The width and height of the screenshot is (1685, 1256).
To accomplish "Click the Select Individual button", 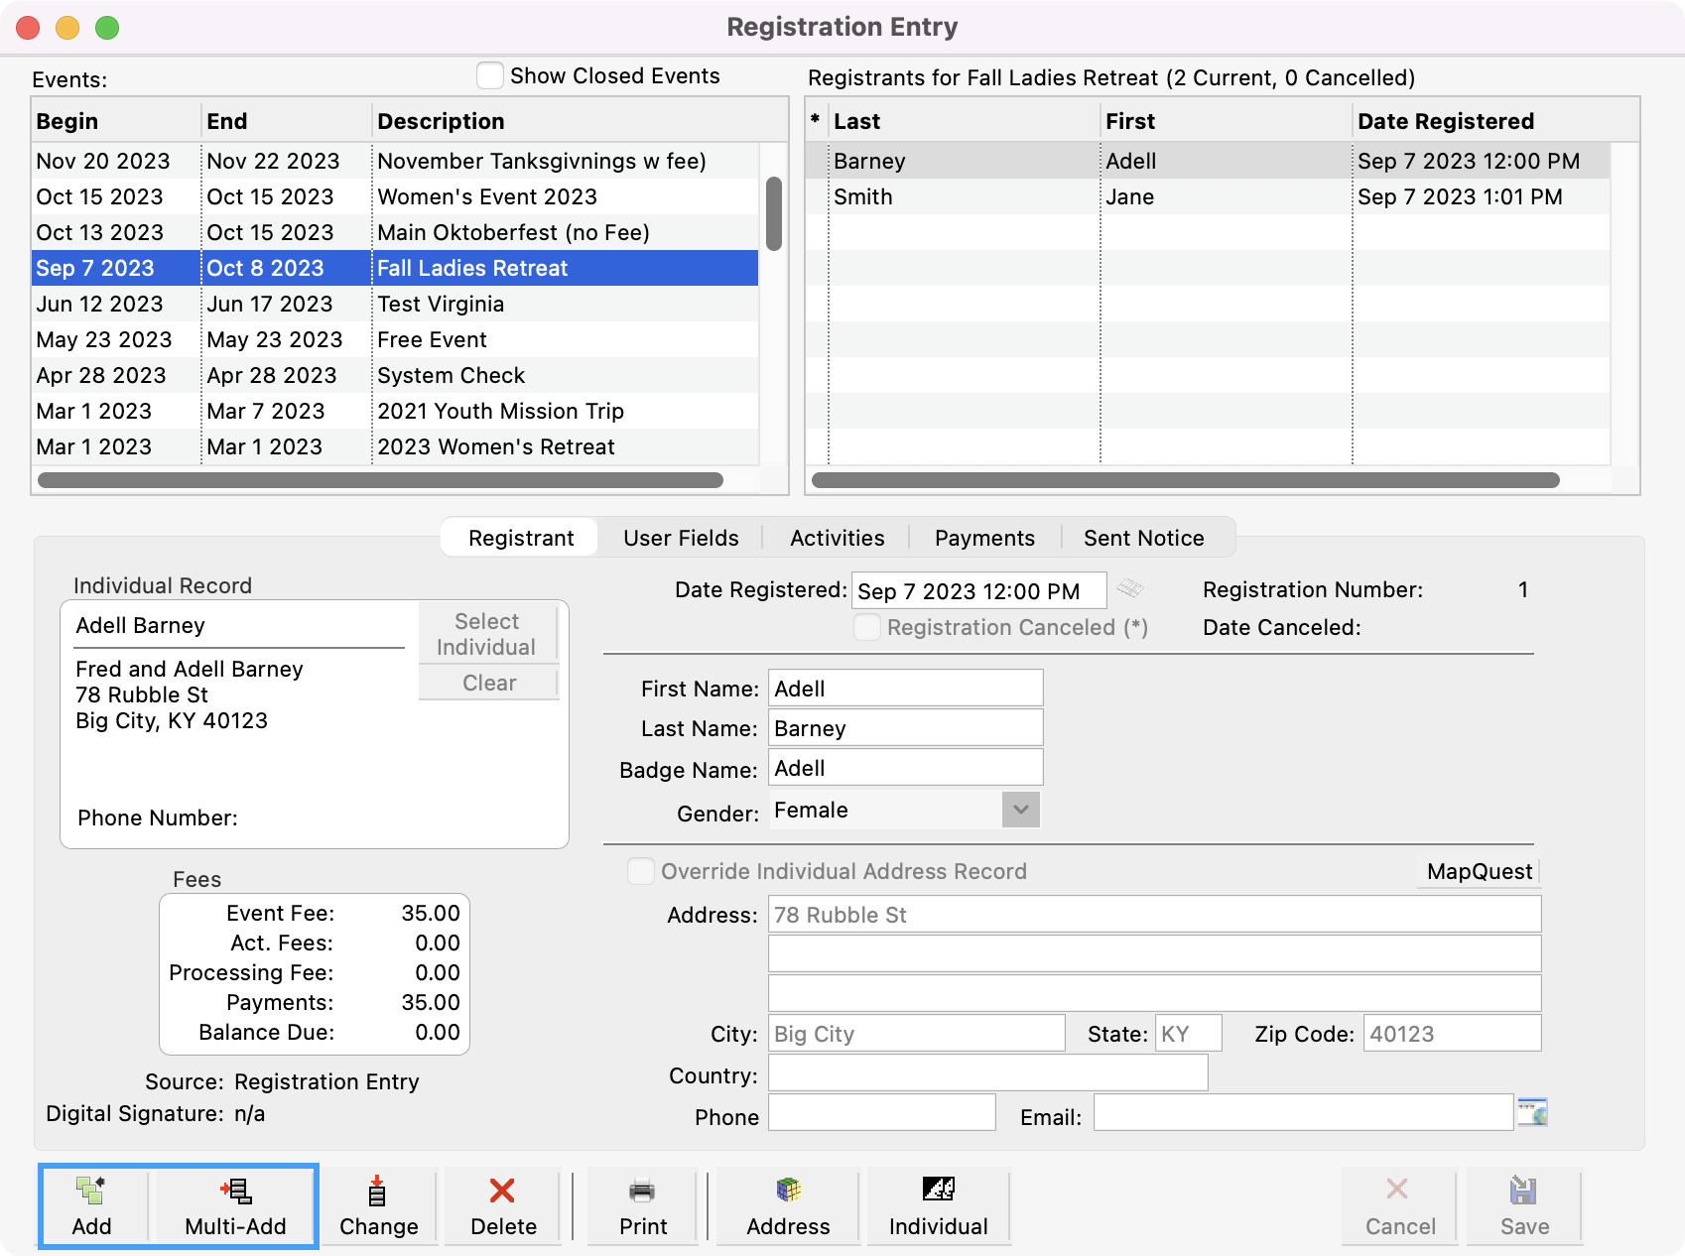I will [x=486, y=634].
